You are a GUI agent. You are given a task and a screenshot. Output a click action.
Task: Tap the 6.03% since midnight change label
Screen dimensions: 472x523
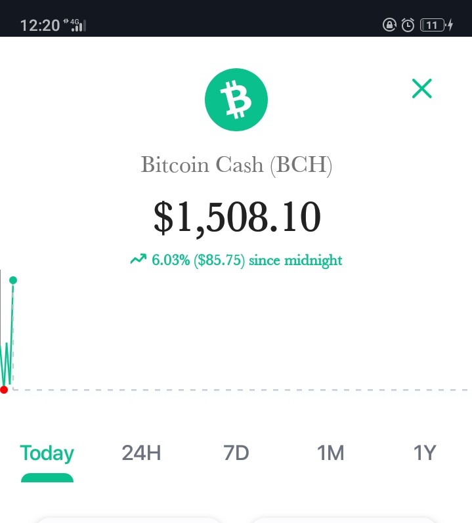pos(247,260)
